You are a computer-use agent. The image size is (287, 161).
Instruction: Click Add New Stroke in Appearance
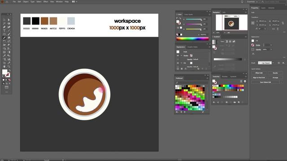[x=178, y=69]
